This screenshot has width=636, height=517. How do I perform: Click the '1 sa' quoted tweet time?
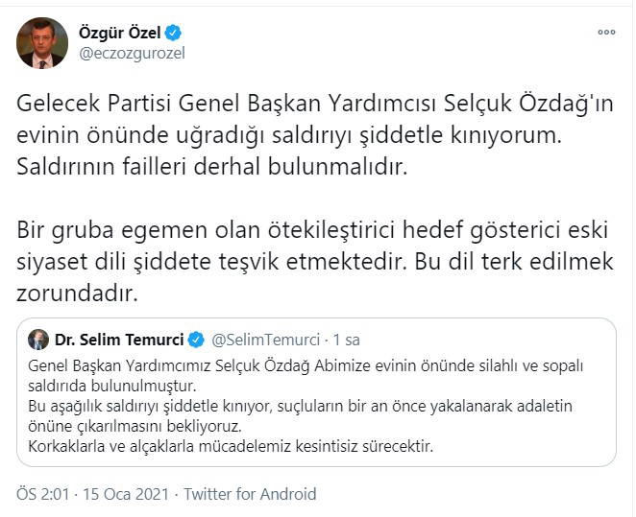[x=346, y=340]
